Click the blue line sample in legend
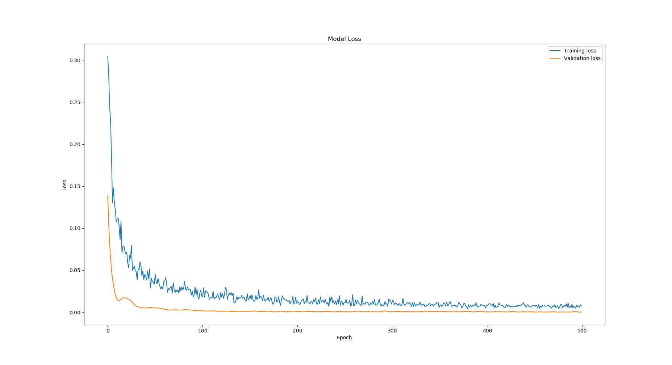The image size is (672, 365). point(555,51)
